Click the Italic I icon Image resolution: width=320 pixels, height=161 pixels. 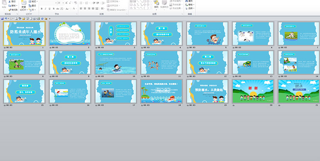[x=46, y=9]
